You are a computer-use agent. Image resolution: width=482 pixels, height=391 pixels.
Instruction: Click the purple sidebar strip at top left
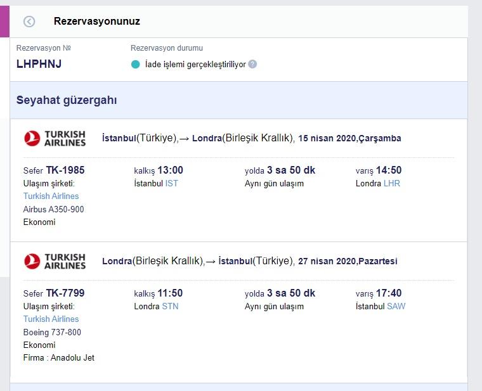(x=4, y=22)
